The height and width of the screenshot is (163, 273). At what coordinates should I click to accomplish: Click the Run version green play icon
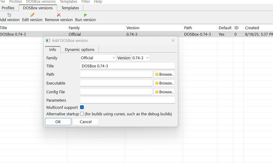point(85,15)
